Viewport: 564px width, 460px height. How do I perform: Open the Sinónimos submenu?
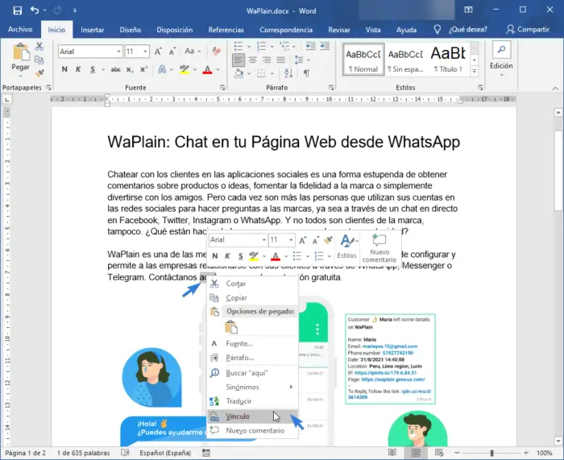click(x=253, y=387)
